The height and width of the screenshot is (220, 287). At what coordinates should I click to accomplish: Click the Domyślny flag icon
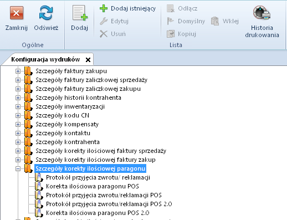pos(171,21)
